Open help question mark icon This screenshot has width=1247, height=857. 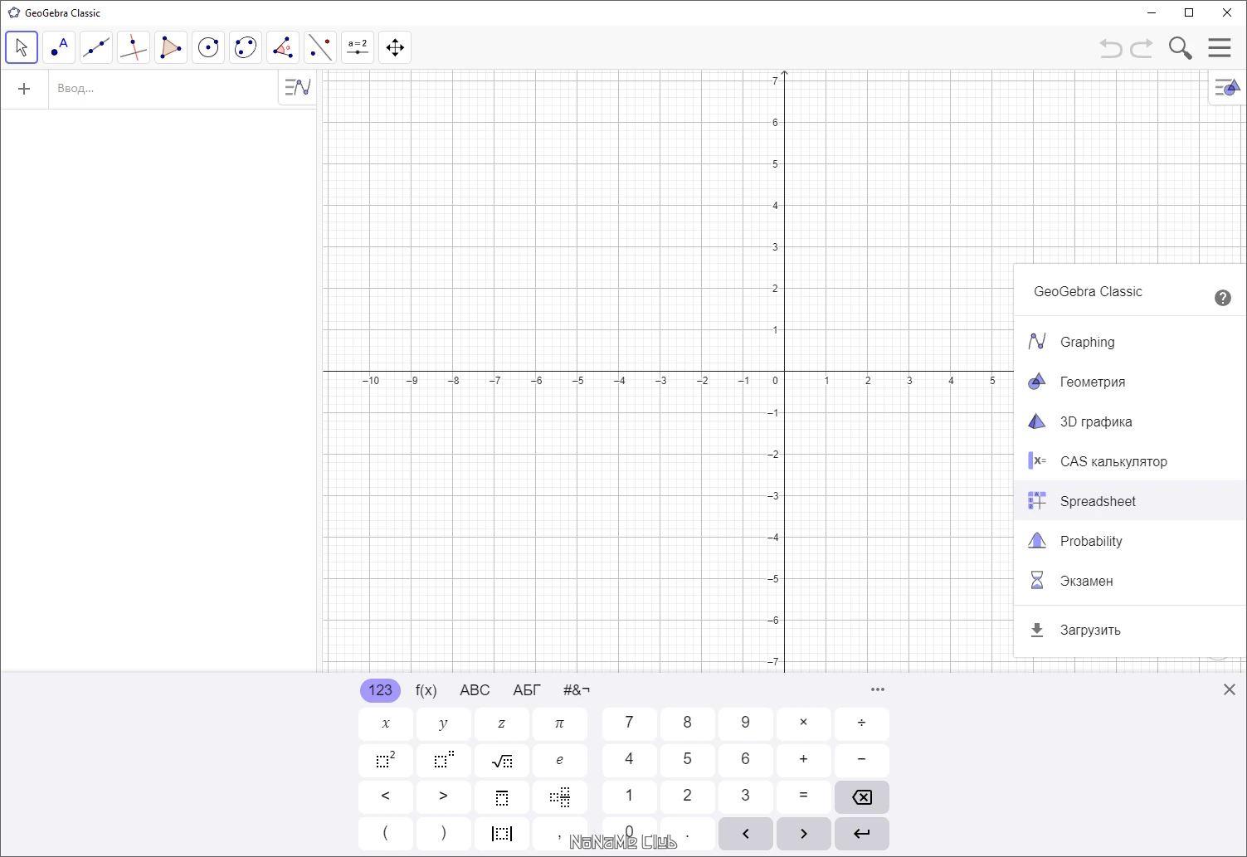[x=1223, y=298]
